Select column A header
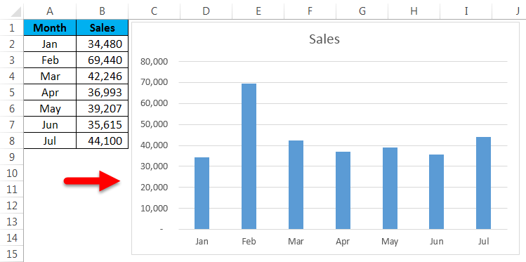 point(50,11)
